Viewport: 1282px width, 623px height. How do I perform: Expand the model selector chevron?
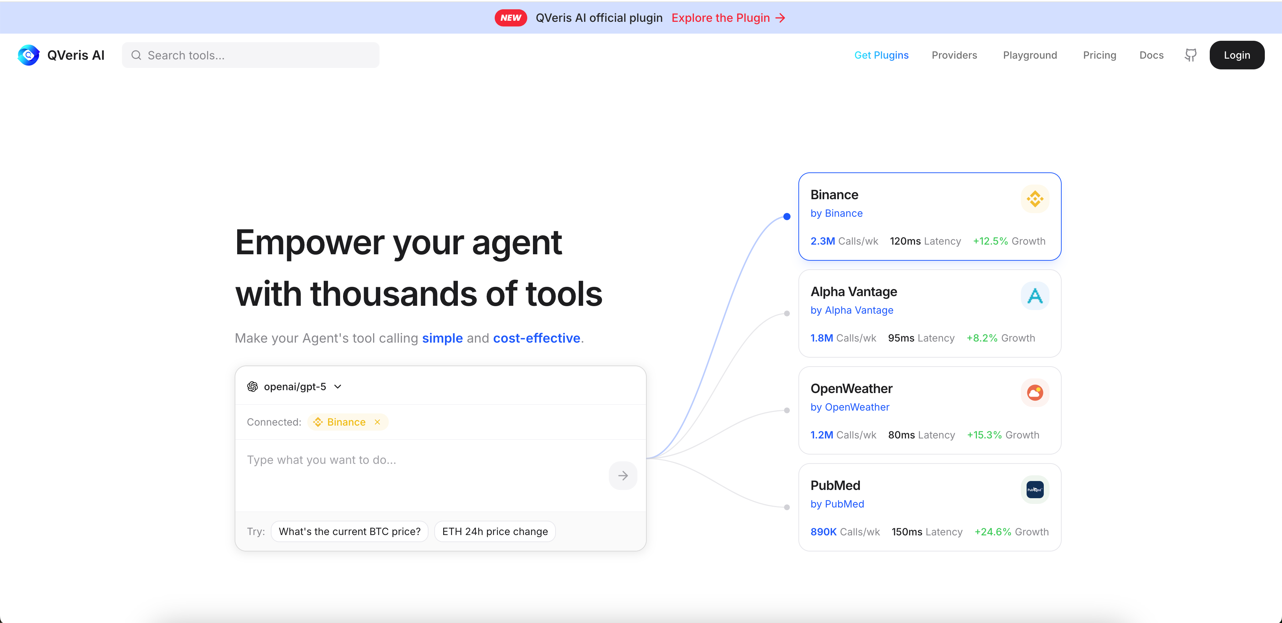(x=338, y=387)
